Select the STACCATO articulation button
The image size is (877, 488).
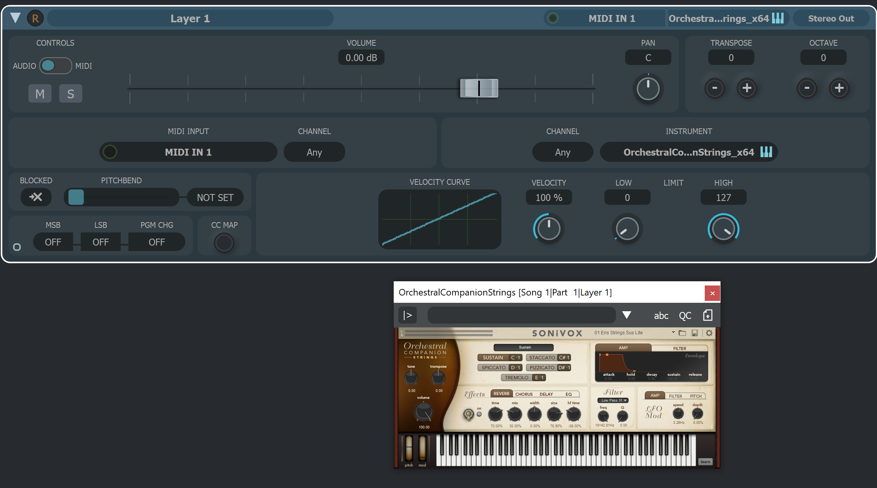(x=542, y=358)
